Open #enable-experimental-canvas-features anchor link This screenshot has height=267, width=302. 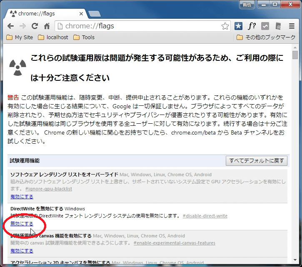tap(174, 243)
